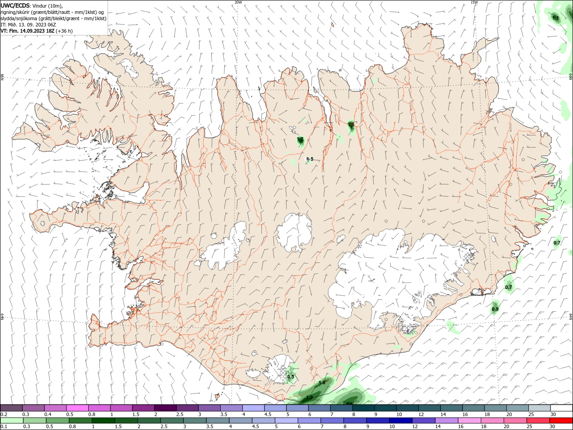
Task: Select the rain legend swatch for 2.5–3
Action: click(172, 421)
